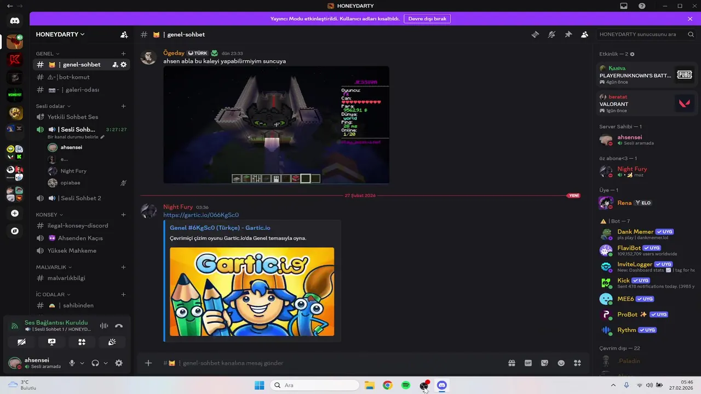Collapse the KONSEY category
Screen dimensions: 701x394
pos(49,215)
